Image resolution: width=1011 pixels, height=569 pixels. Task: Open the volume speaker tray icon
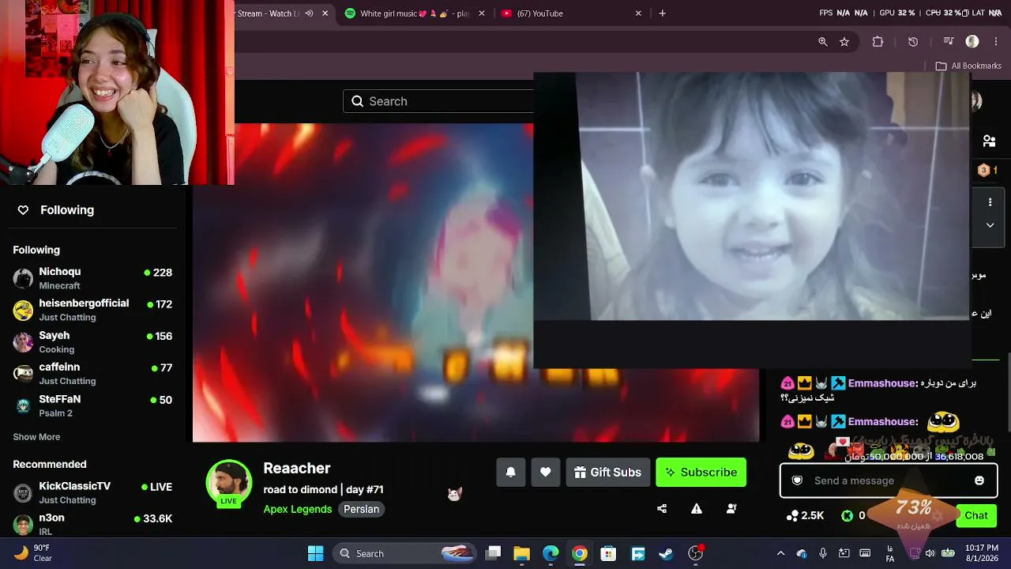[930, 553]
